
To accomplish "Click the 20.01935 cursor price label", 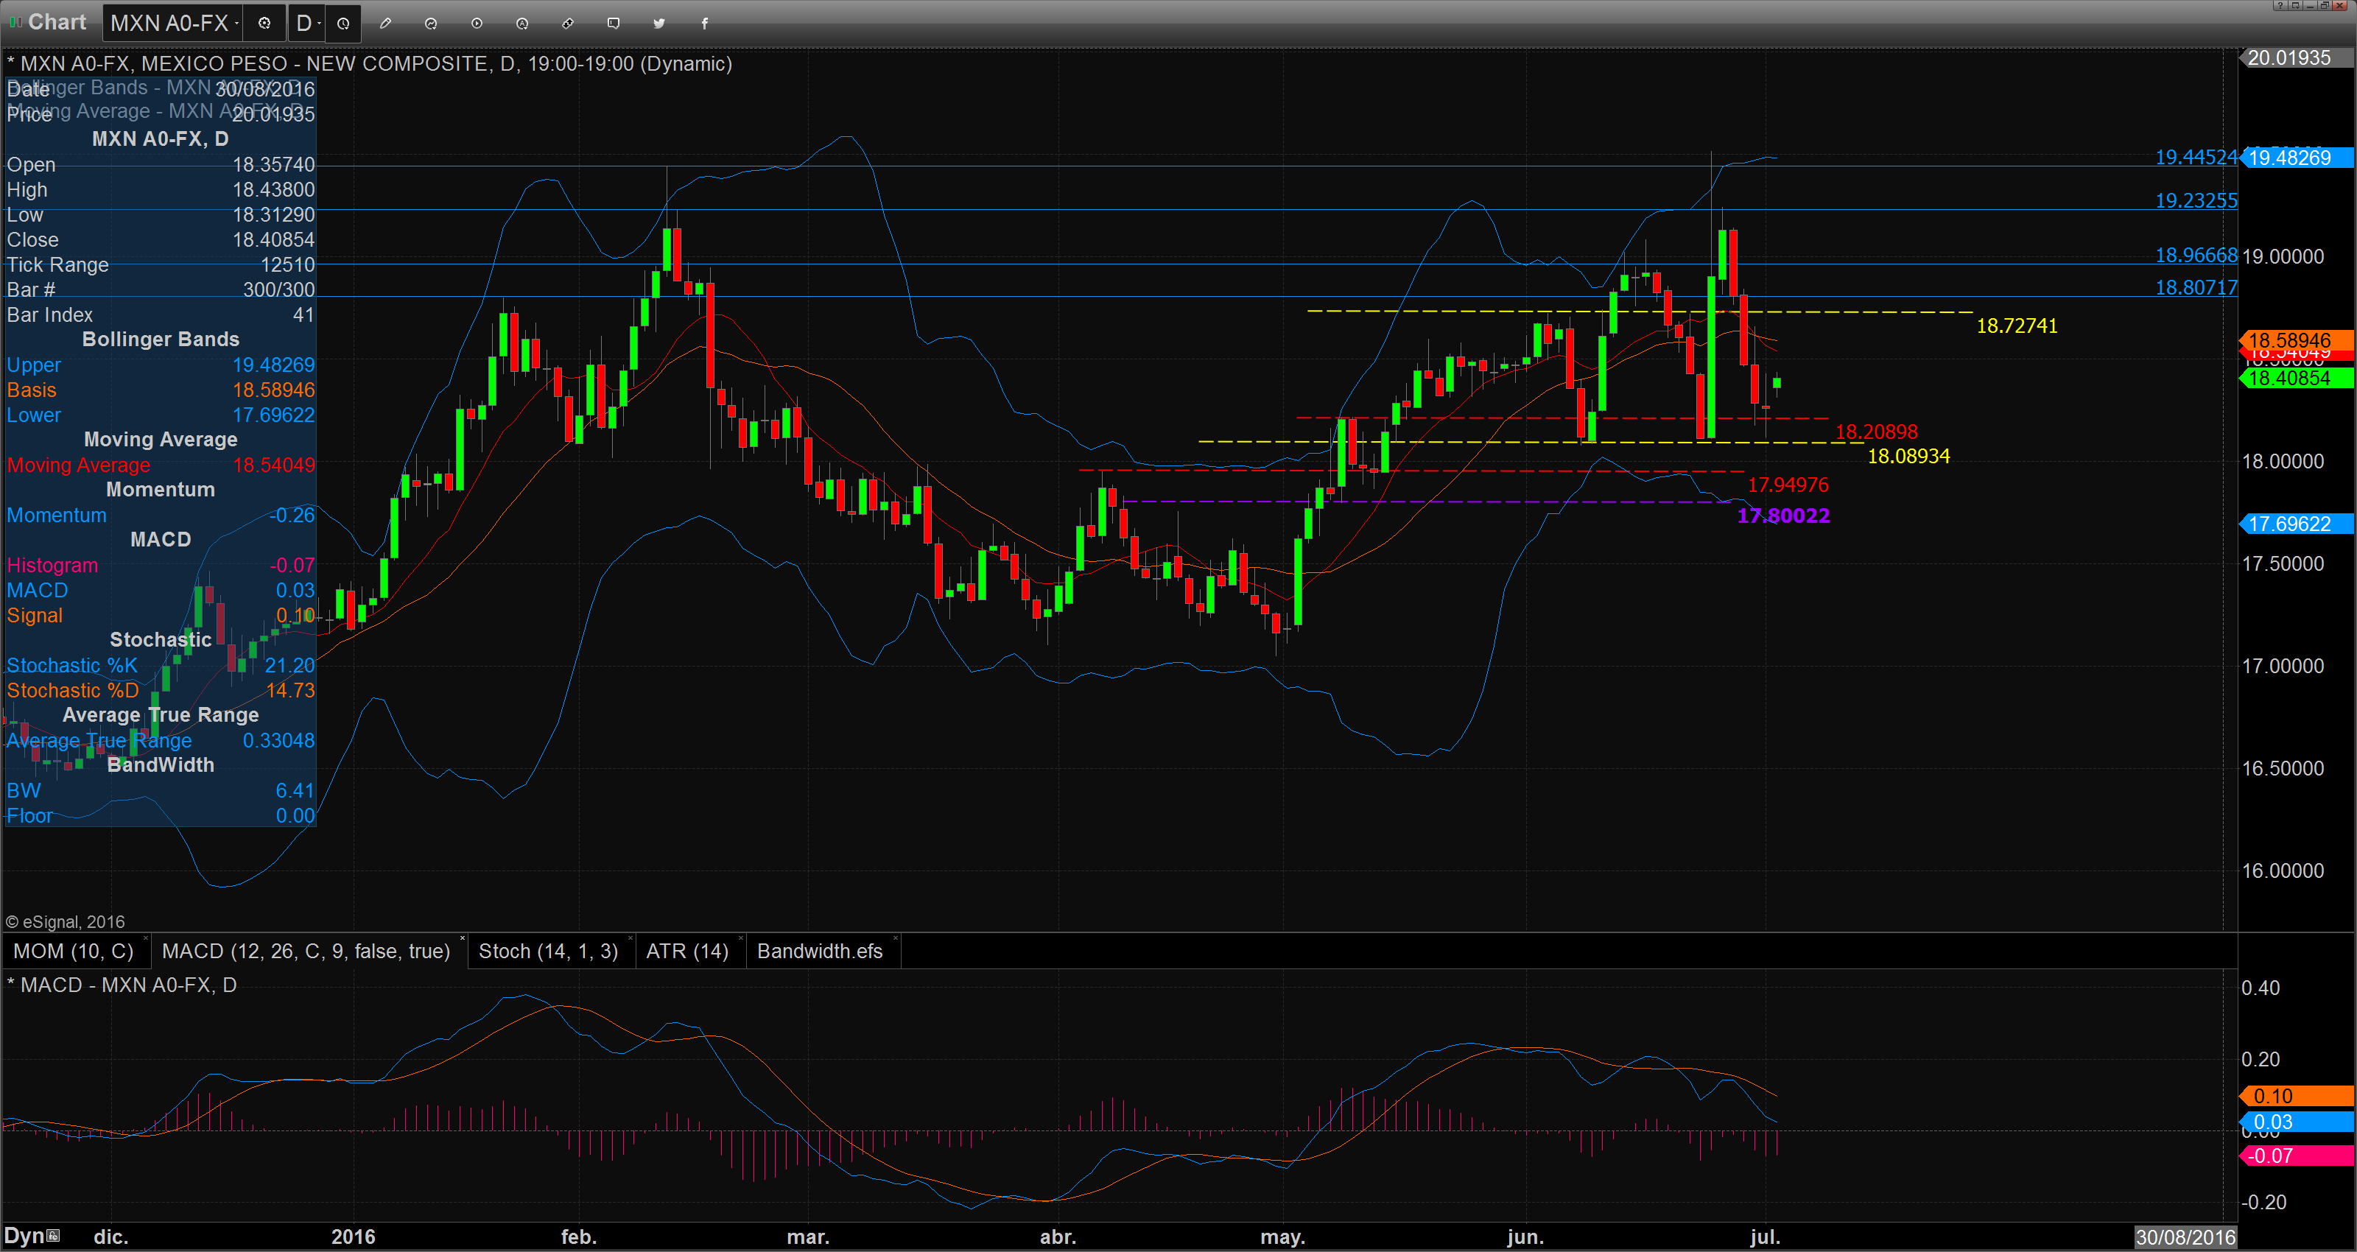I will pos(2297,57).
